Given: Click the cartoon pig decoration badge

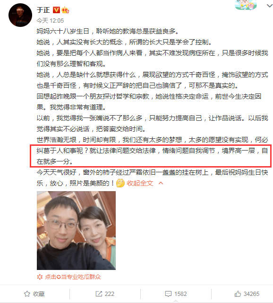Looking at the screenshot, I should tap(246, 5).
